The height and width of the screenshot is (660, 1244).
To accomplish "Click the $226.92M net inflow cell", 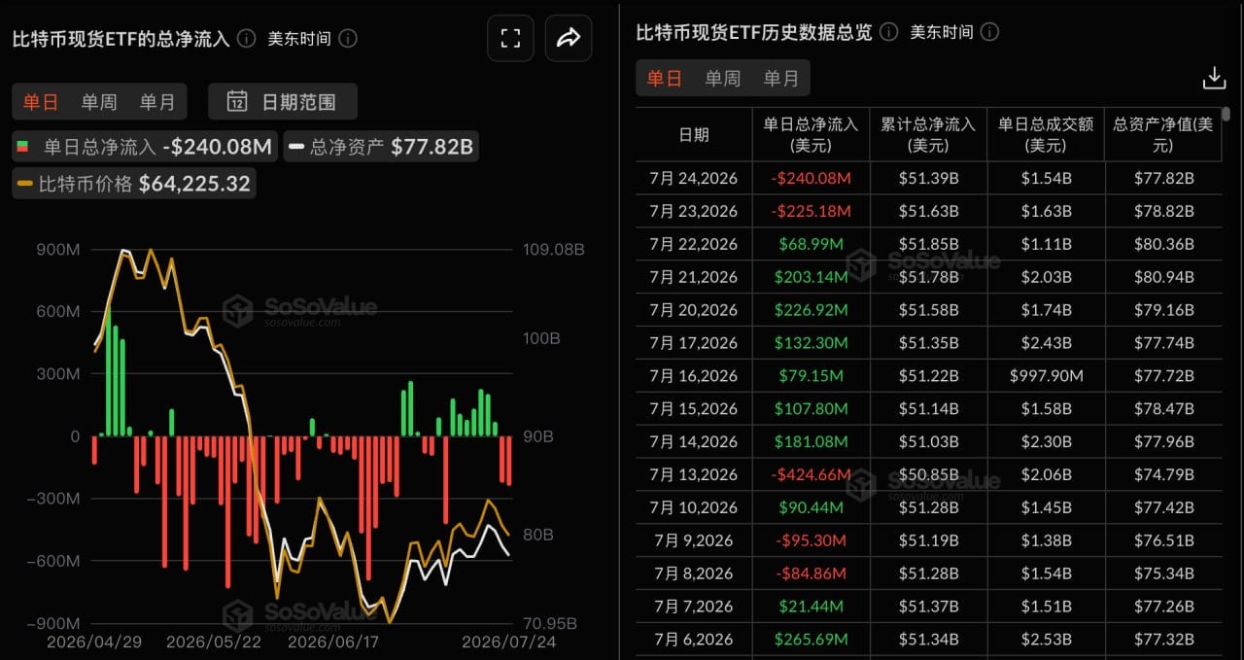I will point(811,310).
